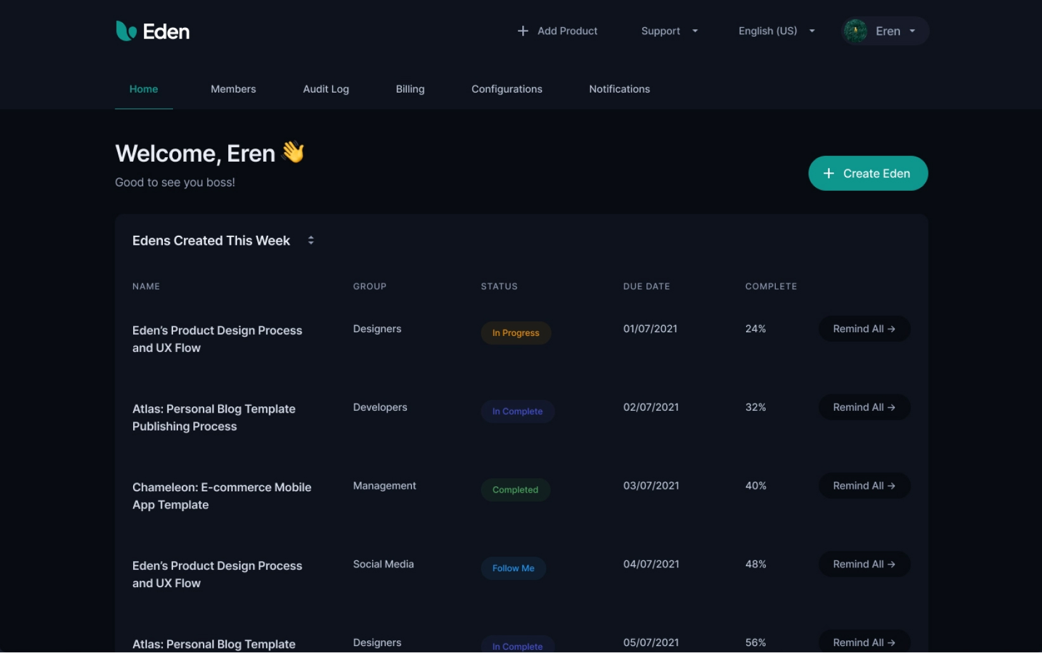
Task: Open the Notifications tab
Action: (619, 89)
